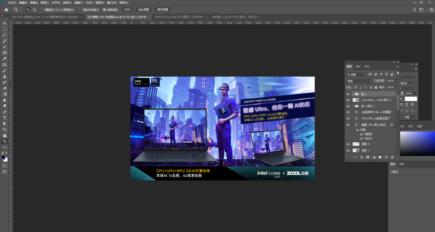This screenshot has height=232, width=435.
Task: Select the Eraser tool
Action: 5,89
